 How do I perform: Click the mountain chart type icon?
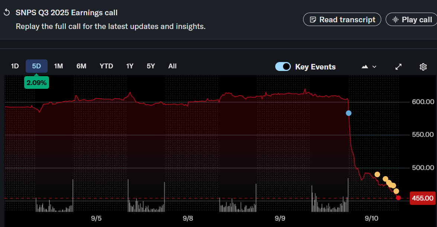(365, 67)
